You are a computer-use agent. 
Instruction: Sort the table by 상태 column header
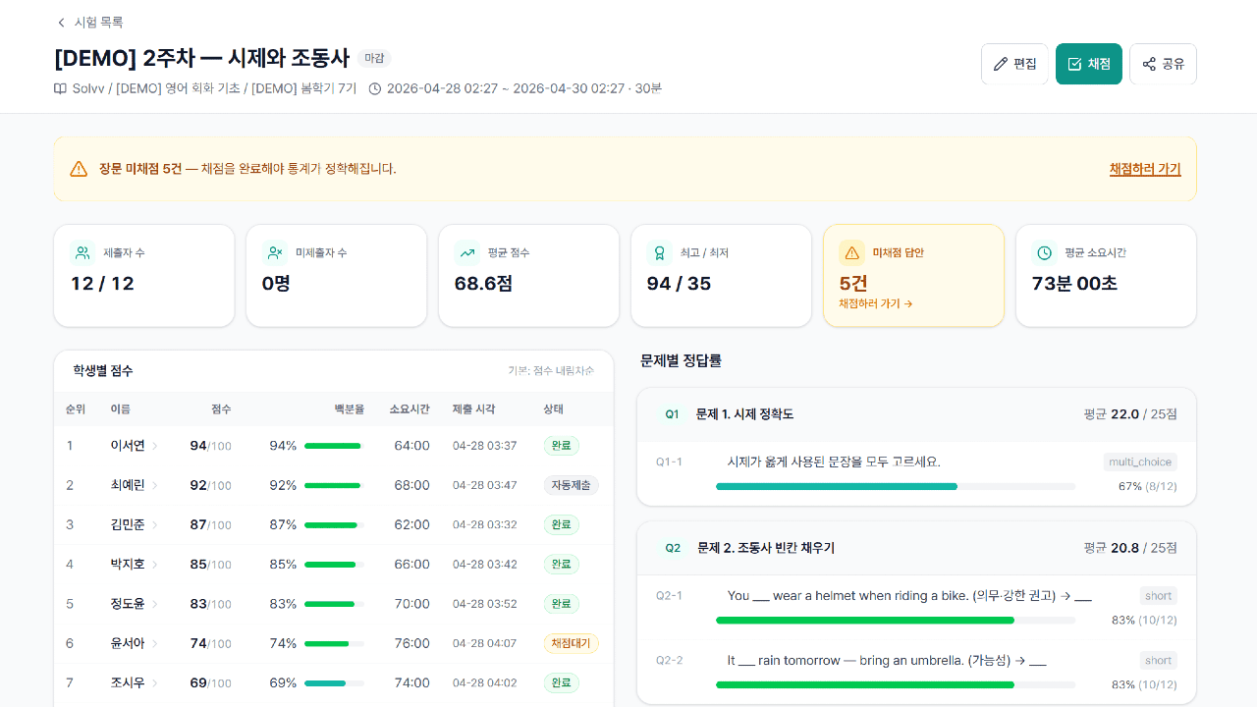[x=553, y=408]
